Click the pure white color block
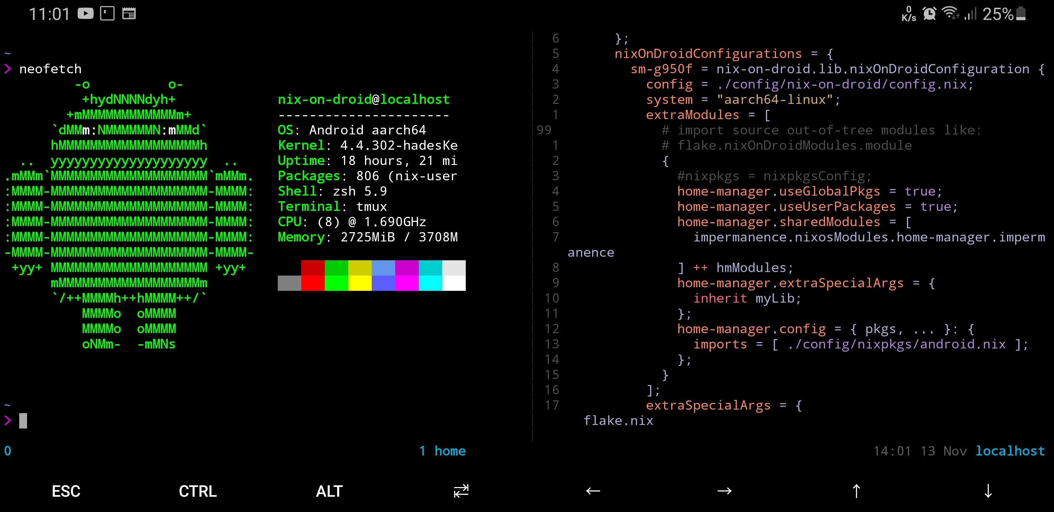The width and height of the screenshot is (1054, 512). pyautogui.click(x=454, y=283)
